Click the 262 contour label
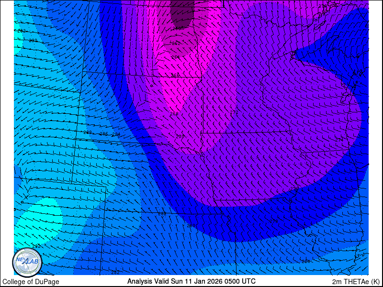383x287 pixels. coord(176,44)
